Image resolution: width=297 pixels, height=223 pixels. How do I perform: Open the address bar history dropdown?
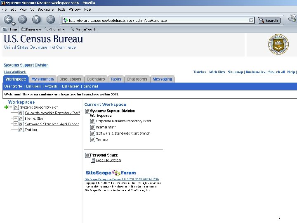(x=251, y=20)
